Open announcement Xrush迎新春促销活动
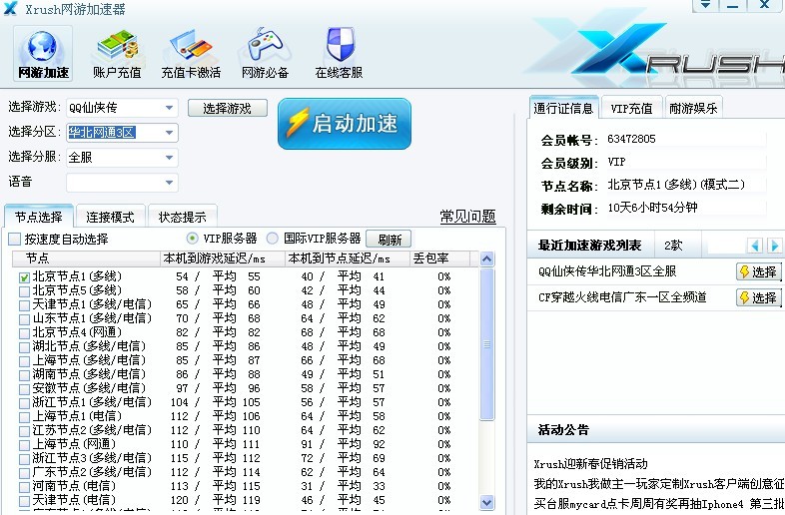The height and width of the screenshot is (515, 785). click(590, 463)
